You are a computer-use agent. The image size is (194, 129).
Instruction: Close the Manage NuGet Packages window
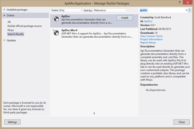188,3
